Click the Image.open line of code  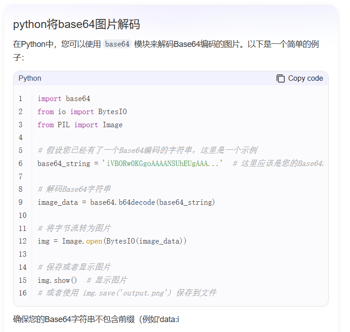[x=112, y=241]
